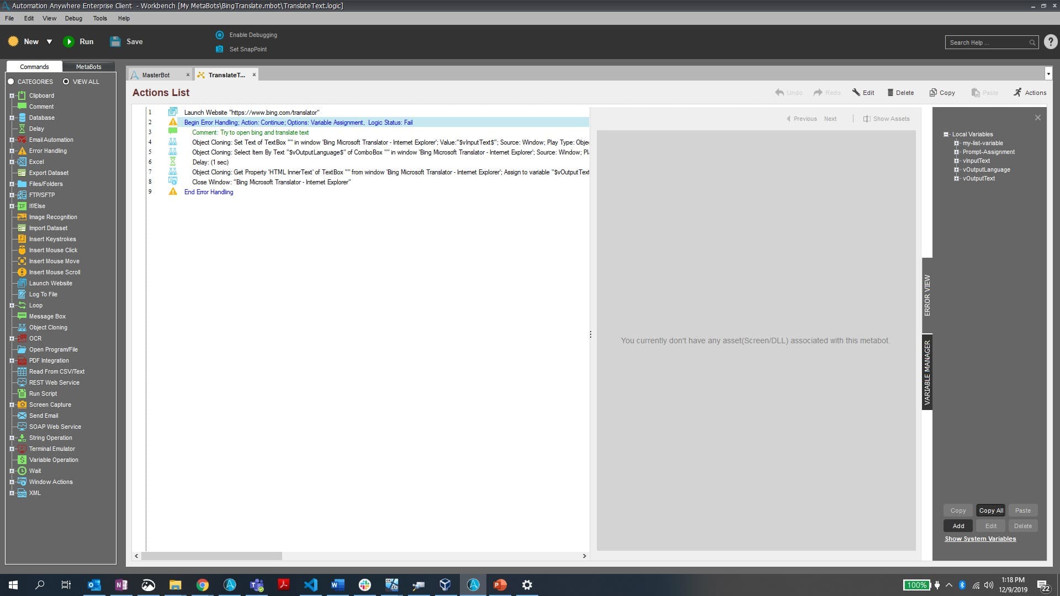Select the Insert Mouse Scroll icon
Image resolution: width=1060 pixels, height=596 pixels.
(x=22, y=272)
